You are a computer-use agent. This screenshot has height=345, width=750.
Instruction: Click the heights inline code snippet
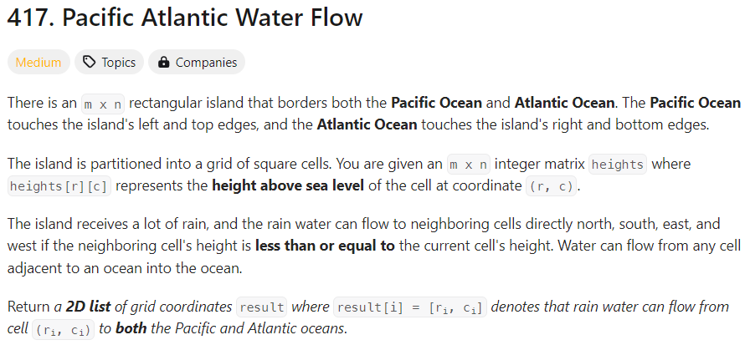click(618, 165)
